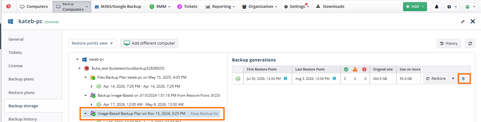
Task: Open the Restore points view dropdown
Action: click(x=92, y=43)
